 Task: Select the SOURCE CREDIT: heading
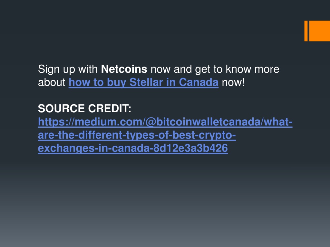[x=85, y=109]
